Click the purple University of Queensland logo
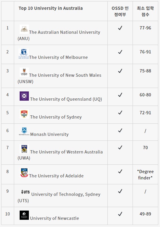 pos(24,96)
